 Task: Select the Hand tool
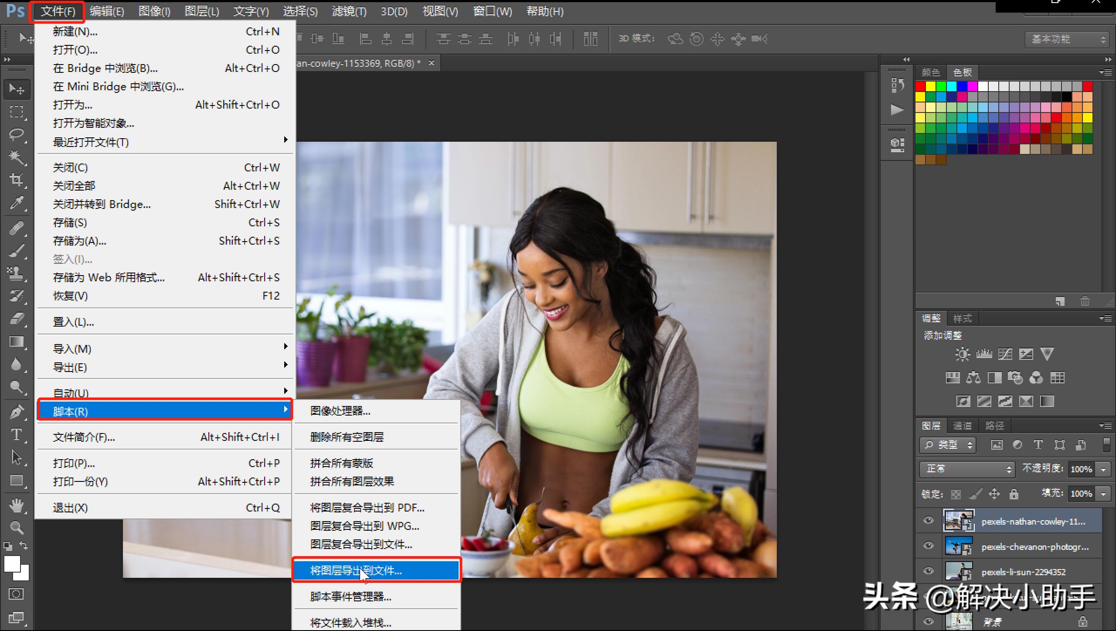(x=17, y=505)
